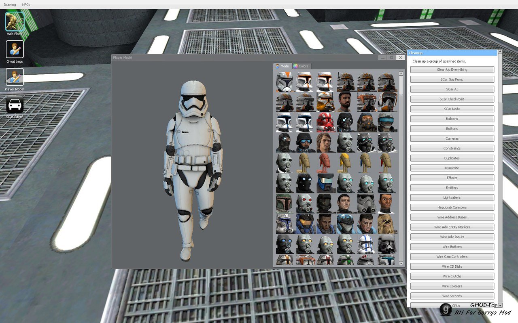
Task: Select the gas mask with red eyes
Action: pyautogui.click(x=306, y=203)
